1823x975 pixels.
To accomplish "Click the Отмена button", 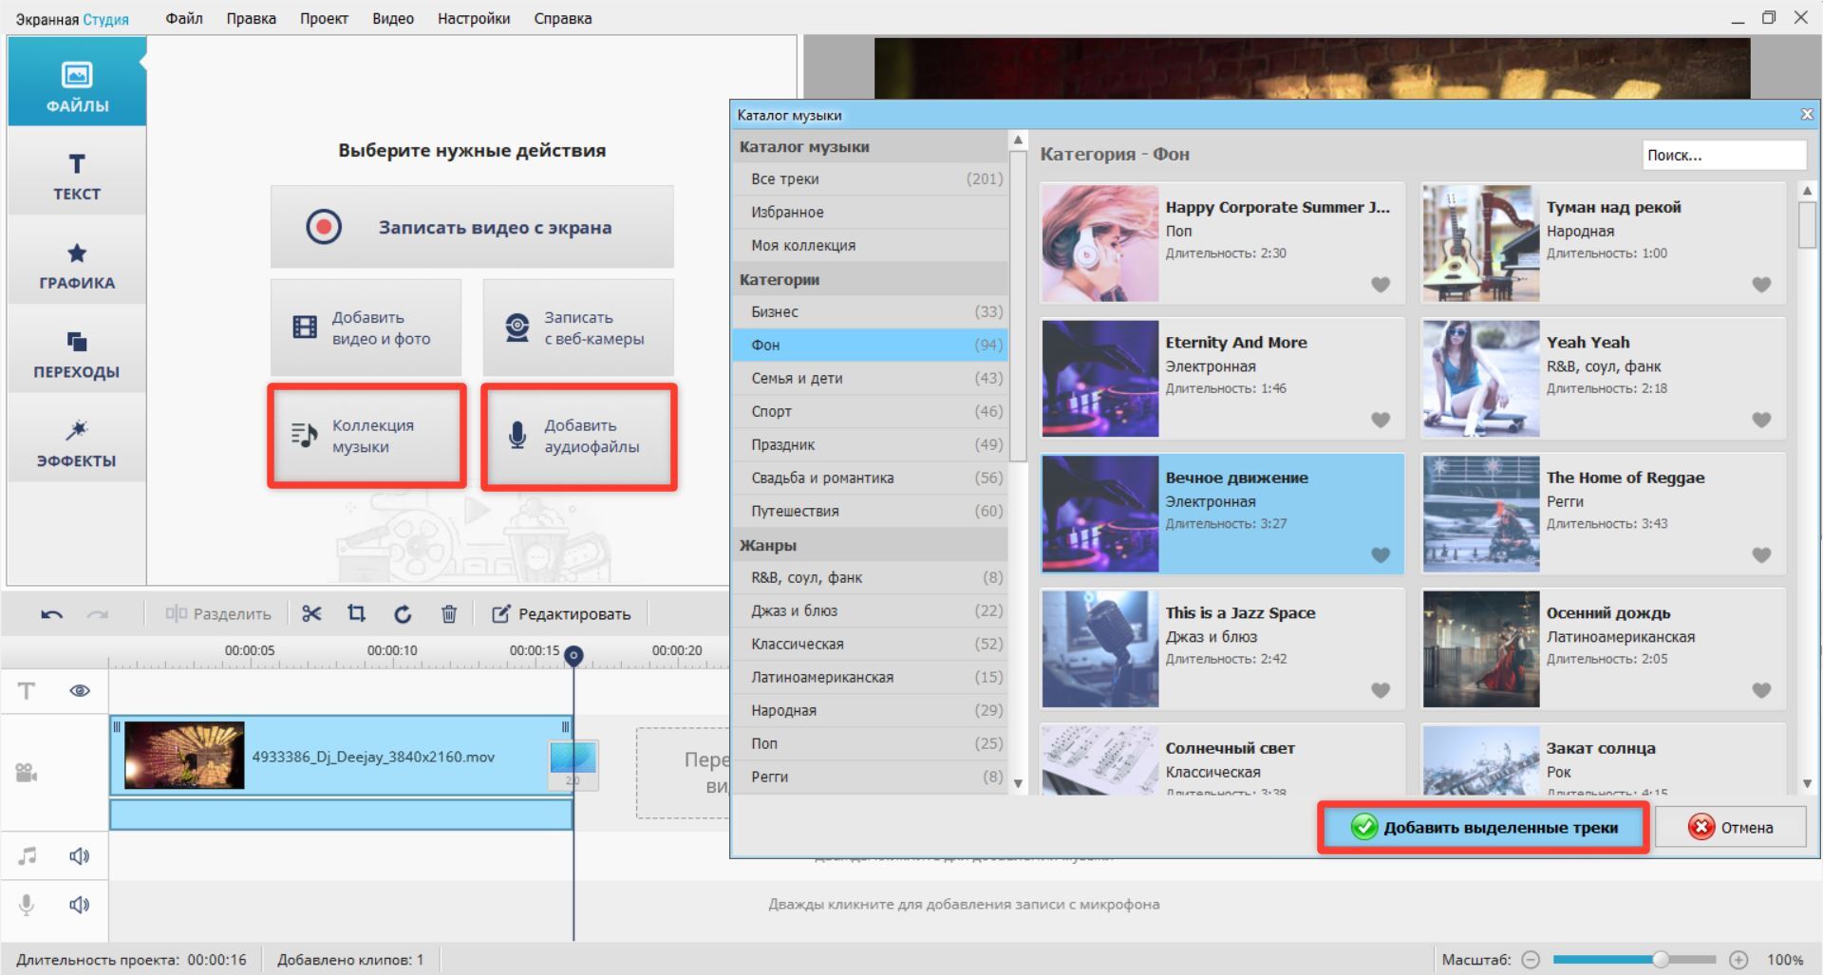I will click(x=1730, y=828).
